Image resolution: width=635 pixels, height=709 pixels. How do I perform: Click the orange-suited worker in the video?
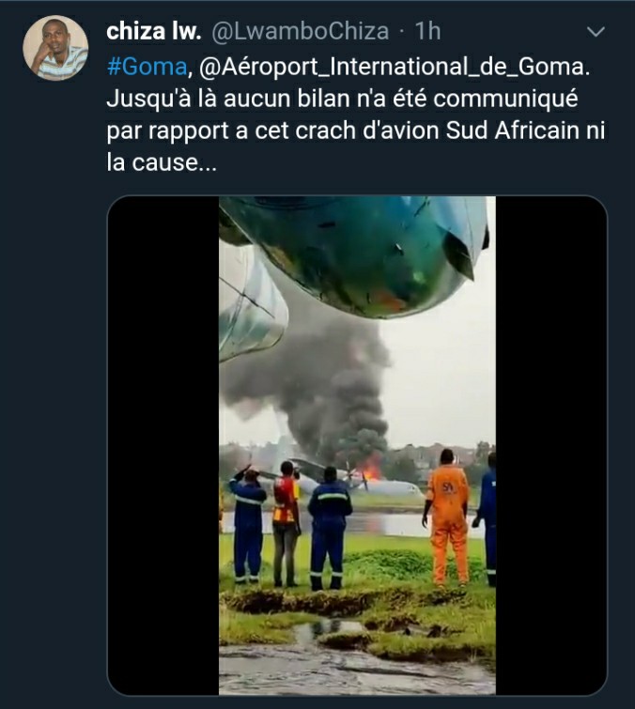point(446,518)
